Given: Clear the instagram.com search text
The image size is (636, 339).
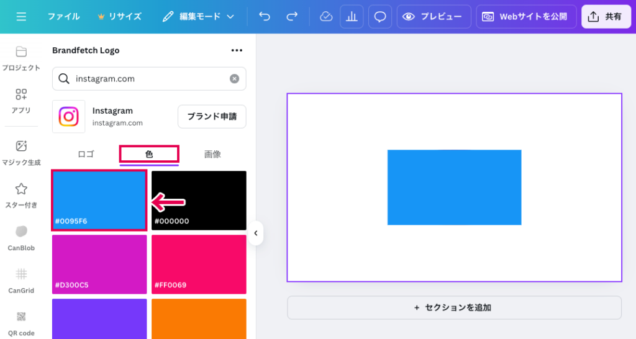Looking at the screenshot, I should (234, 79).
